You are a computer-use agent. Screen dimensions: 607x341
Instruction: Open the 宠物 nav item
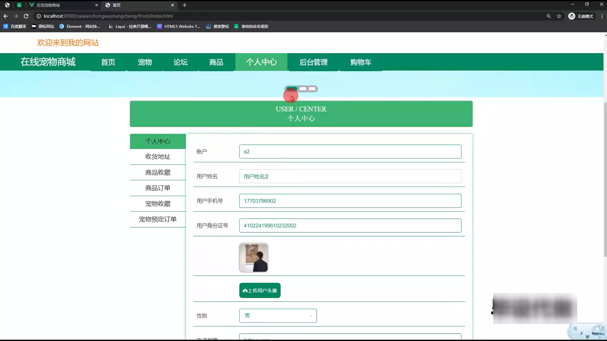click(145, 62)
